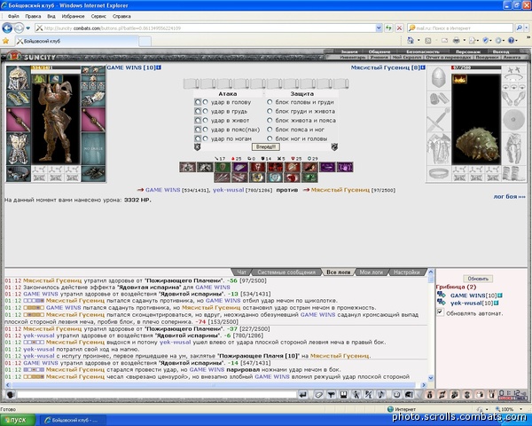Clear chat with the eraser icon
Screen dimensions: 532x426
click(x=318, y=394)
